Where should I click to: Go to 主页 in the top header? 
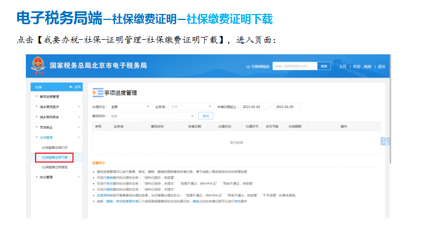(x=343, y=67)
